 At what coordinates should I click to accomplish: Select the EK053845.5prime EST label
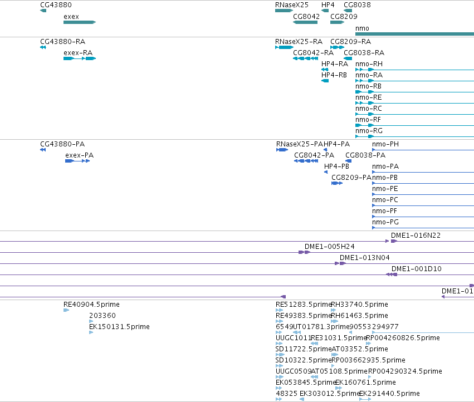click(306, 383)
